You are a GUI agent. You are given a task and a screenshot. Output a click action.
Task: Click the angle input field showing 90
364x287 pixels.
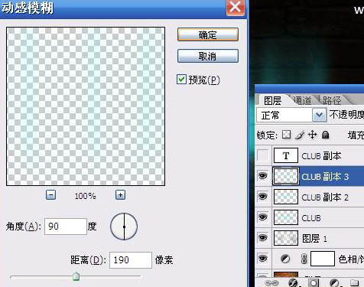(66, 227)
